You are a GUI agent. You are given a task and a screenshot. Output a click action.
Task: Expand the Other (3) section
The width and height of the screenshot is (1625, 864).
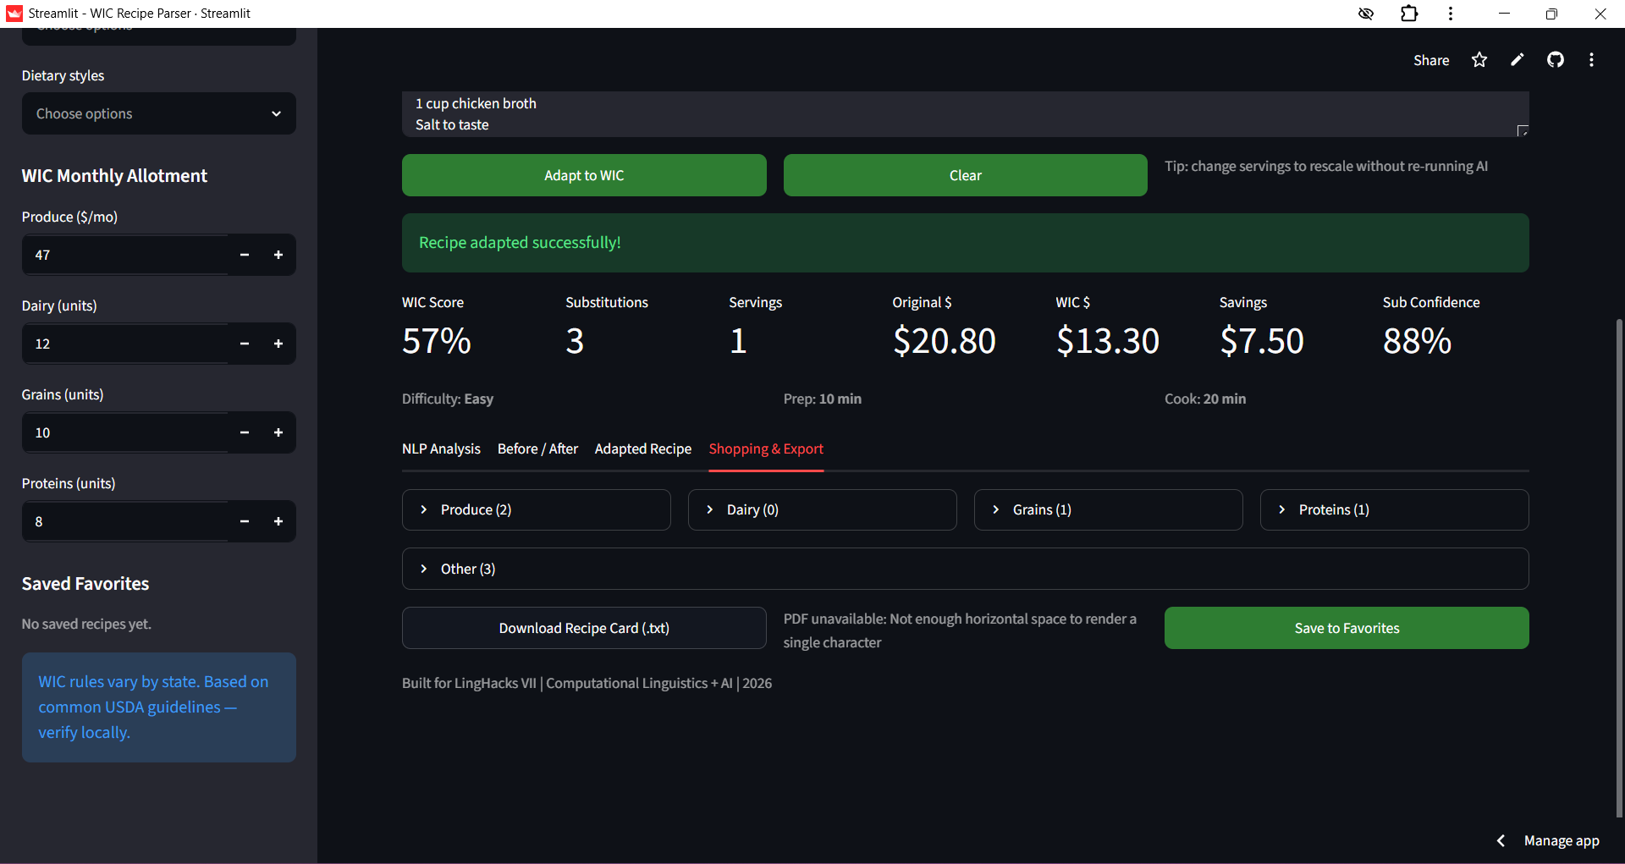[966, 569]
